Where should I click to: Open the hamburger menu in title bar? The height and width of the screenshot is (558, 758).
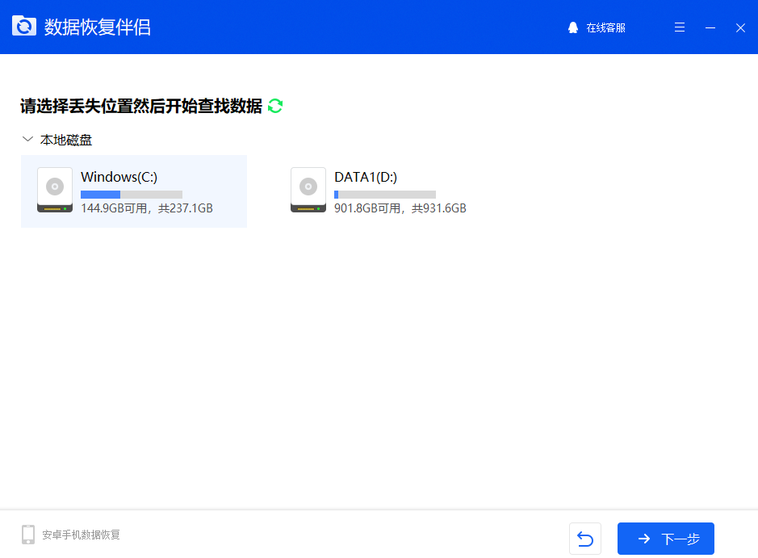pos(680,27)
